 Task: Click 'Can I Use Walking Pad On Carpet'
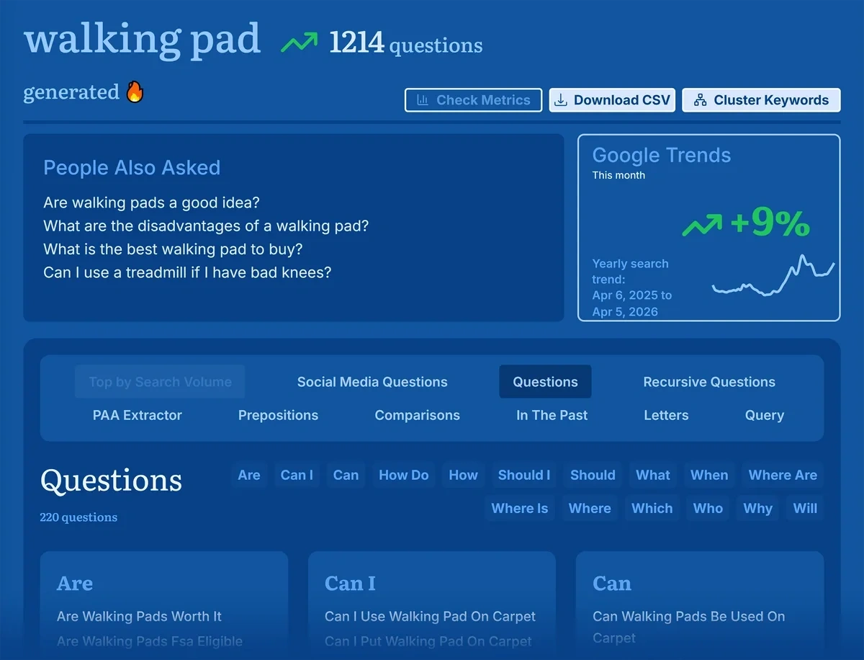click(x=430, y=617)
